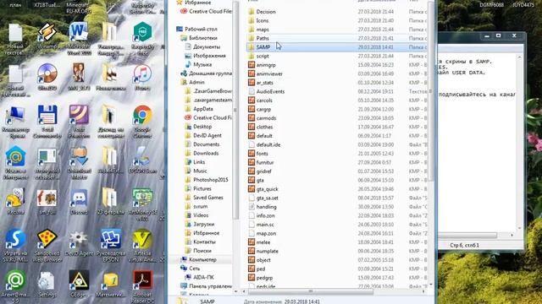
Task: Open the Агент@mail green icon
Action: (x=15, y=287)
